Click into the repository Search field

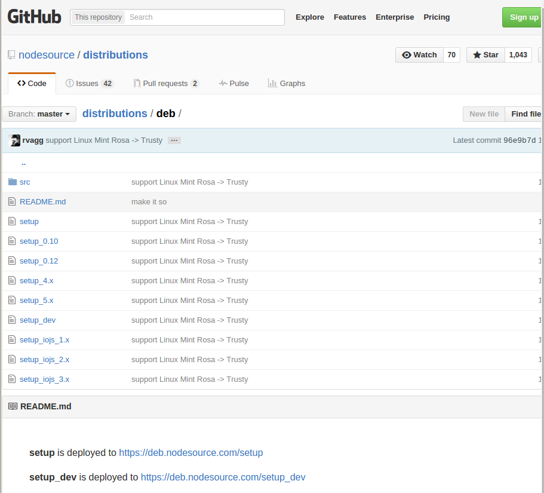point(204,17)
